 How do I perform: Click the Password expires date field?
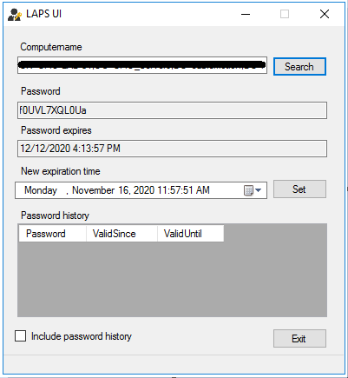(x=172, y=149)
